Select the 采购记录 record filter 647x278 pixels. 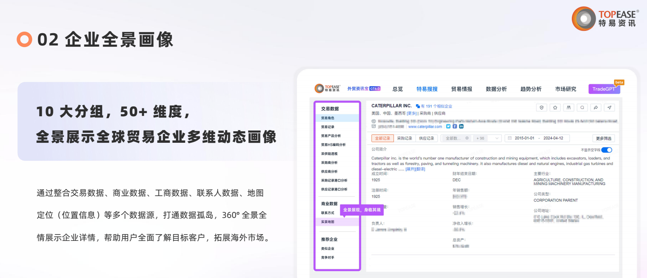tap(404, 138)
